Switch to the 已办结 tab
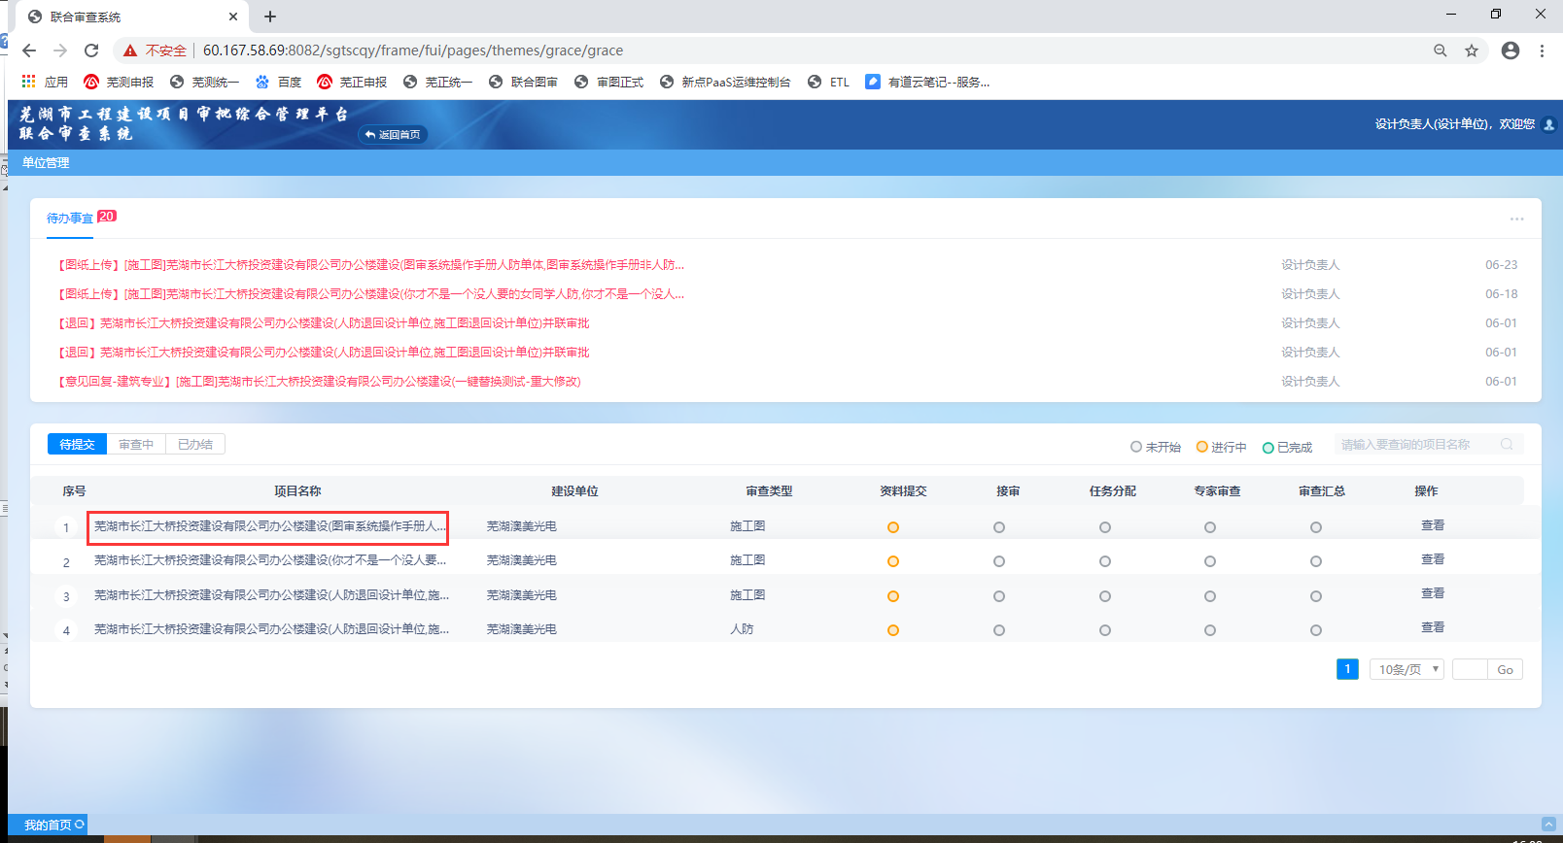 tap(195, 444)
